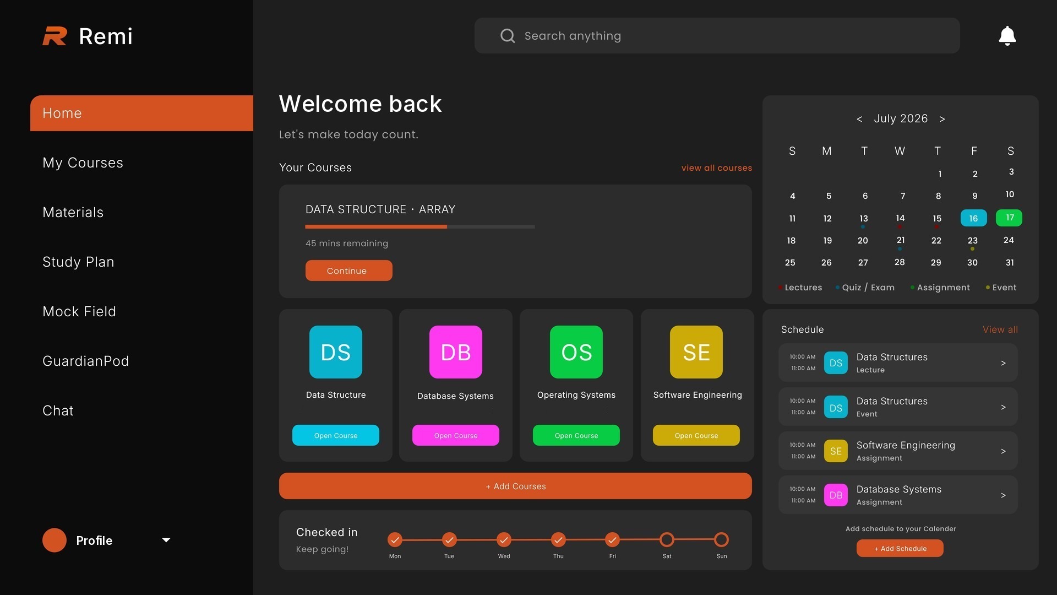Expand Software Engineering Assignment chevron
This screenshot has height=595, width=1057.
[1003, 451]
